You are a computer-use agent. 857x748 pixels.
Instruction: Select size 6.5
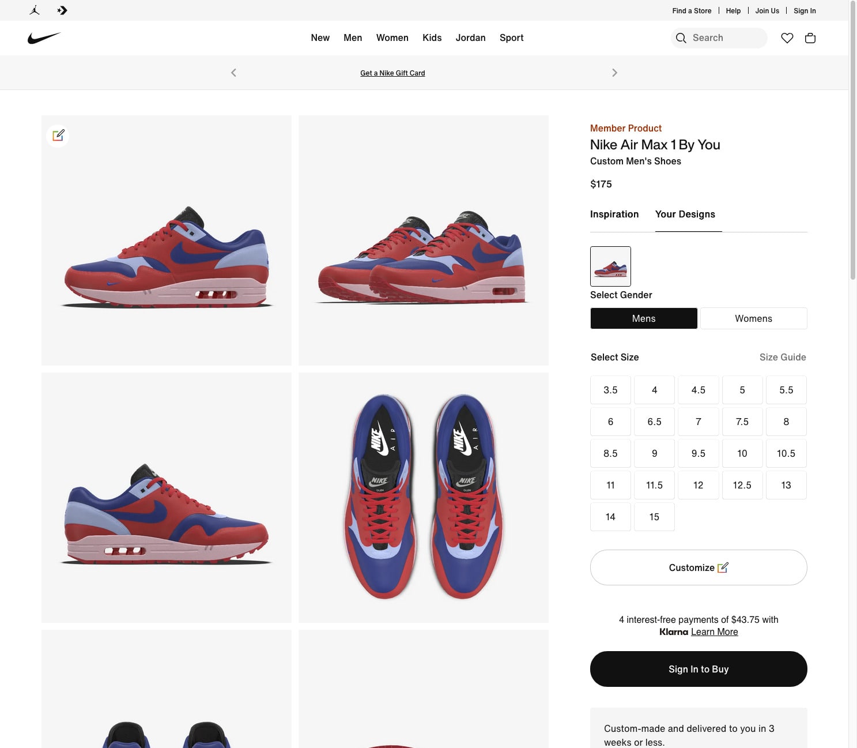pos(654,422)
